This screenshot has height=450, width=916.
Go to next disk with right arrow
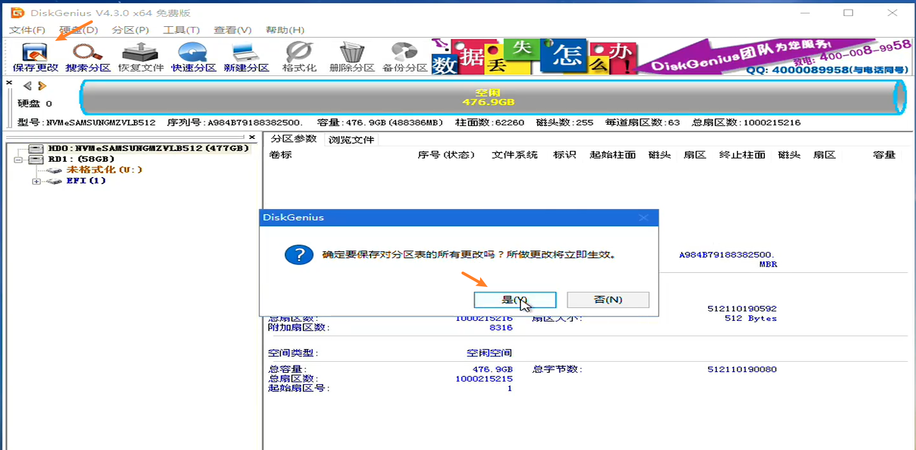[42, 86]
